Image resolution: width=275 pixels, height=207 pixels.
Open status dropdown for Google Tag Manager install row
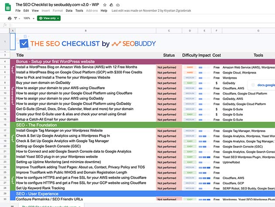pos(169,131)
